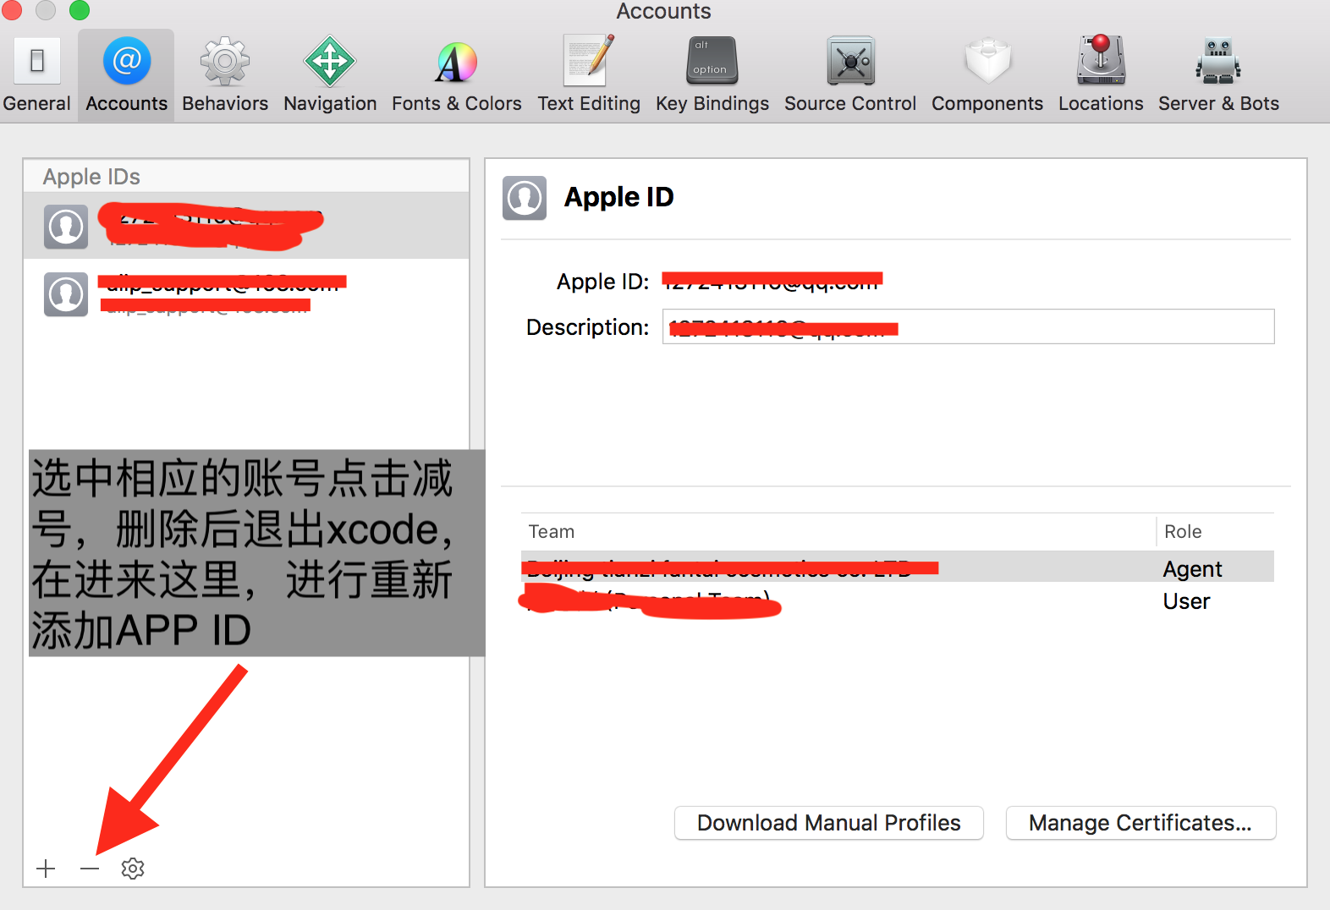Click the green zoom window button
The image size is (1330, 910).
(80, 9)
